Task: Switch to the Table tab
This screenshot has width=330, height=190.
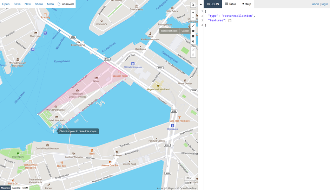Action: (231, 4)
